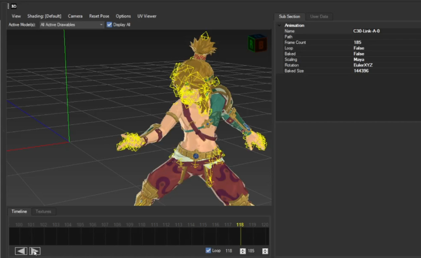Open the Camera menu

pyautogui.click(x=75, y=16)
